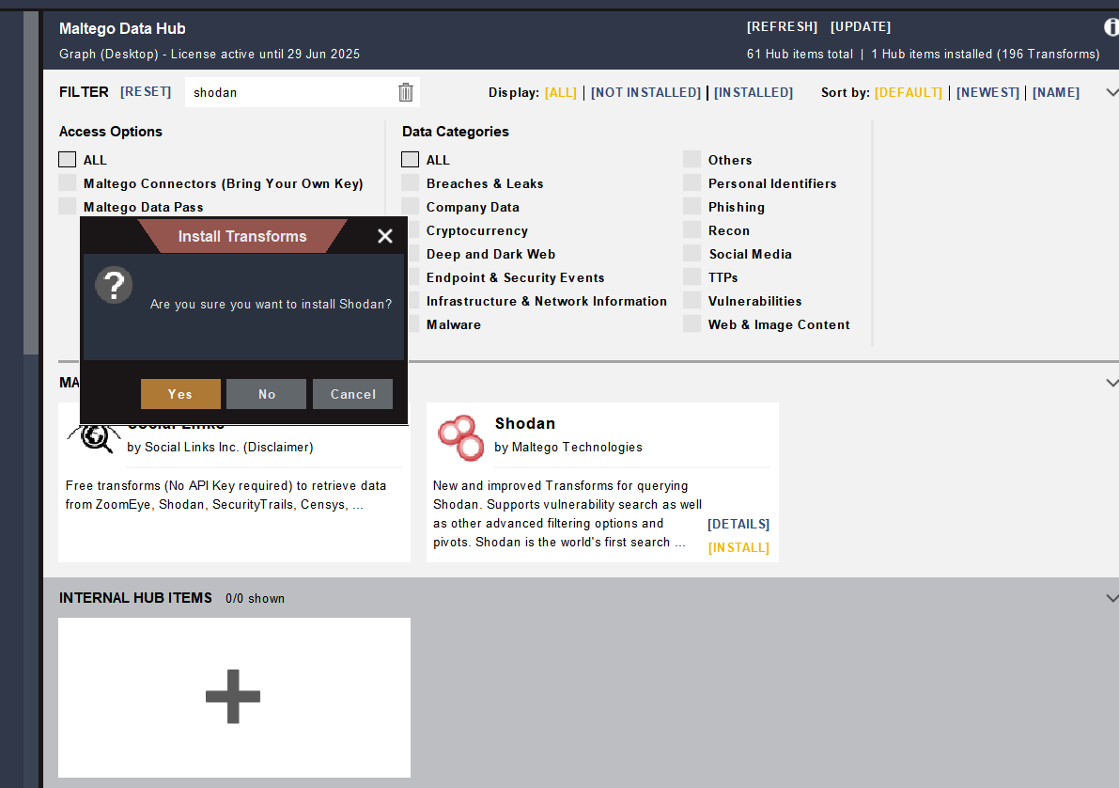
Task: Click the question mark icon in dialog
Action: tap(115, 285)
